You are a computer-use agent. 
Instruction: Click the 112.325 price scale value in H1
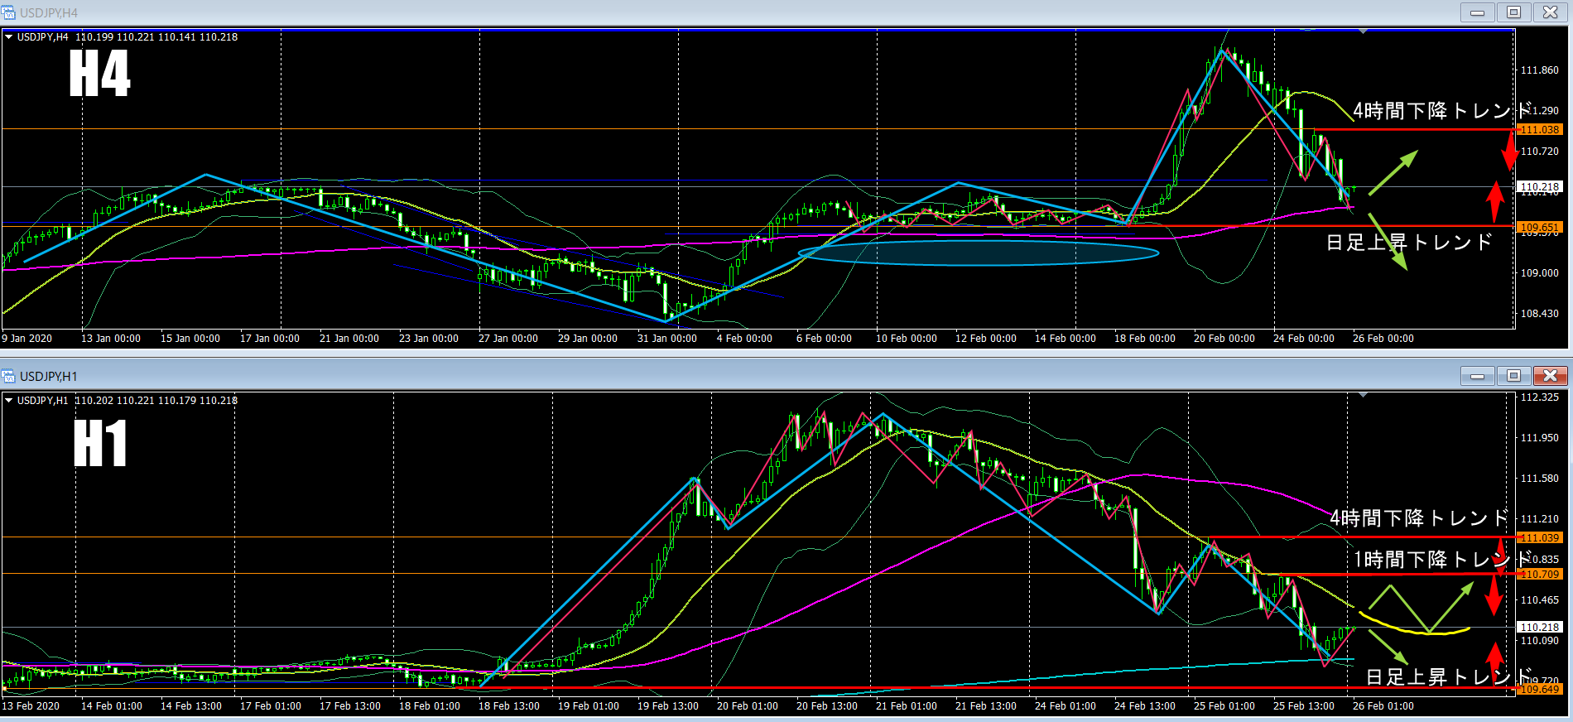tap(1540, 397)
